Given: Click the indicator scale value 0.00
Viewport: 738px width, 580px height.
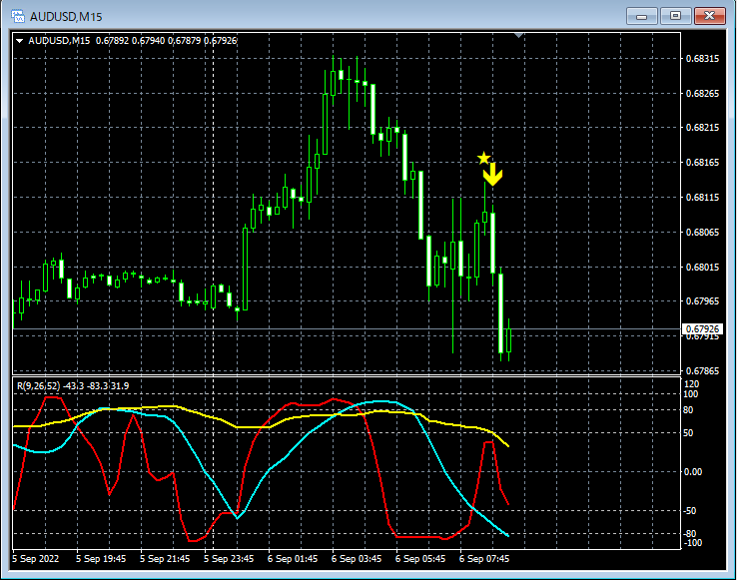Looking at the screenshot, I should tap(692, 472).
